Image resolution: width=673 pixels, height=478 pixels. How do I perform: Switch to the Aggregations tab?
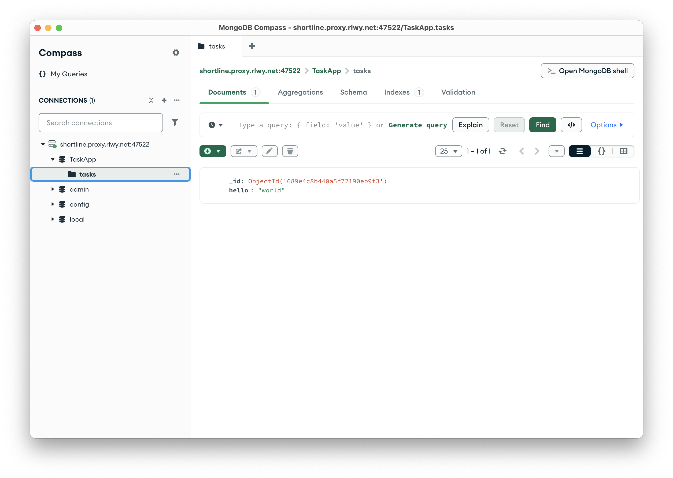[x=300, y=92]
